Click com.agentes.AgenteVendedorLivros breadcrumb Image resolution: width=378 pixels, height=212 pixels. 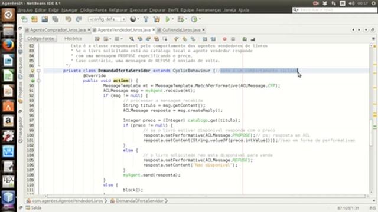pos(67,201)
